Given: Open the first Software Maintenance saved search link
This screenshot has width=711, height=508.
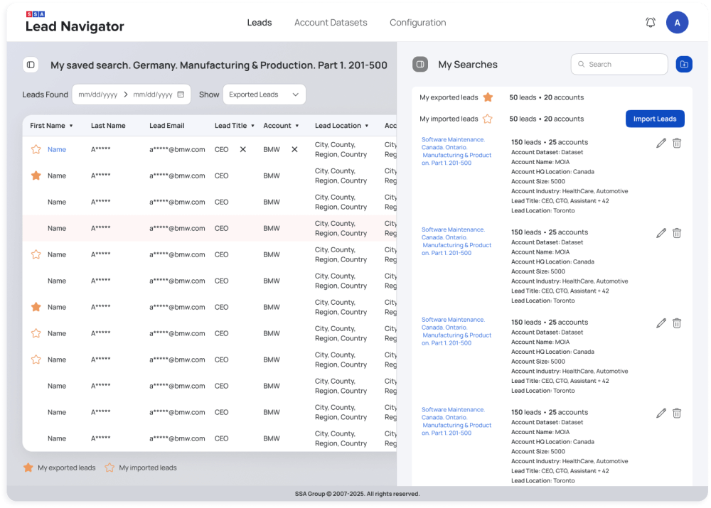Looking at the screenshot, I should click(456, 151).
